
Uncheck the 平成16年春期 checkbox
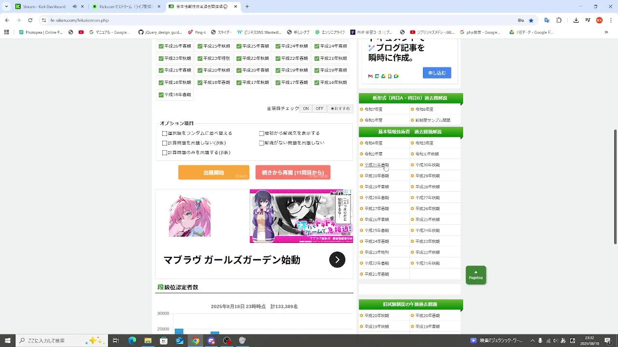point(161,95)
